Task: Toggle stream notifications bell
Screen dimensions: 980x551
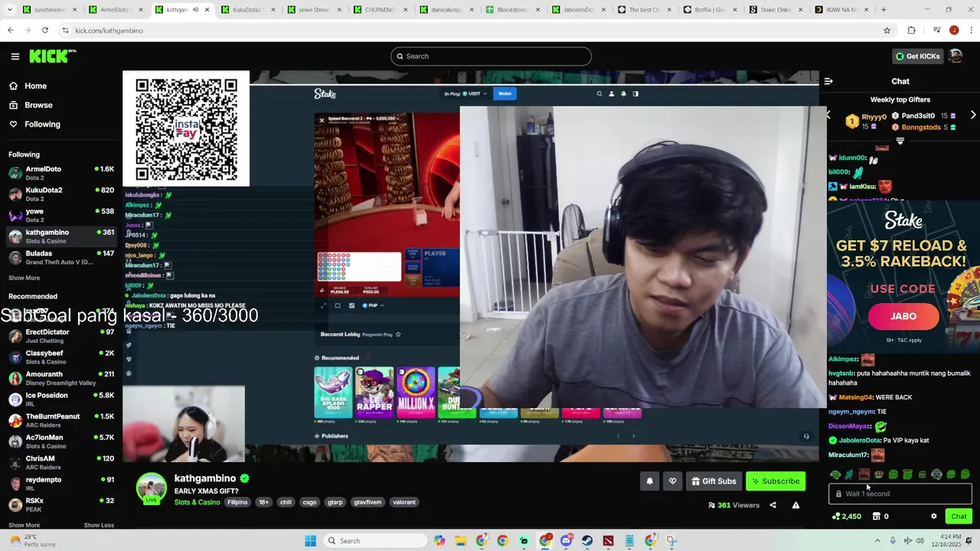Action: click(650, 481)
